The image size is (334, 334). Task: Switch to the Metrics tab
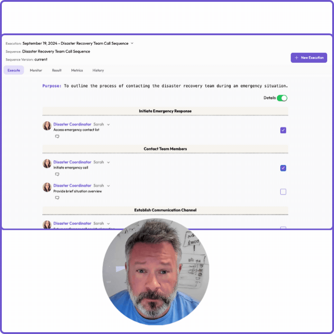77,70
